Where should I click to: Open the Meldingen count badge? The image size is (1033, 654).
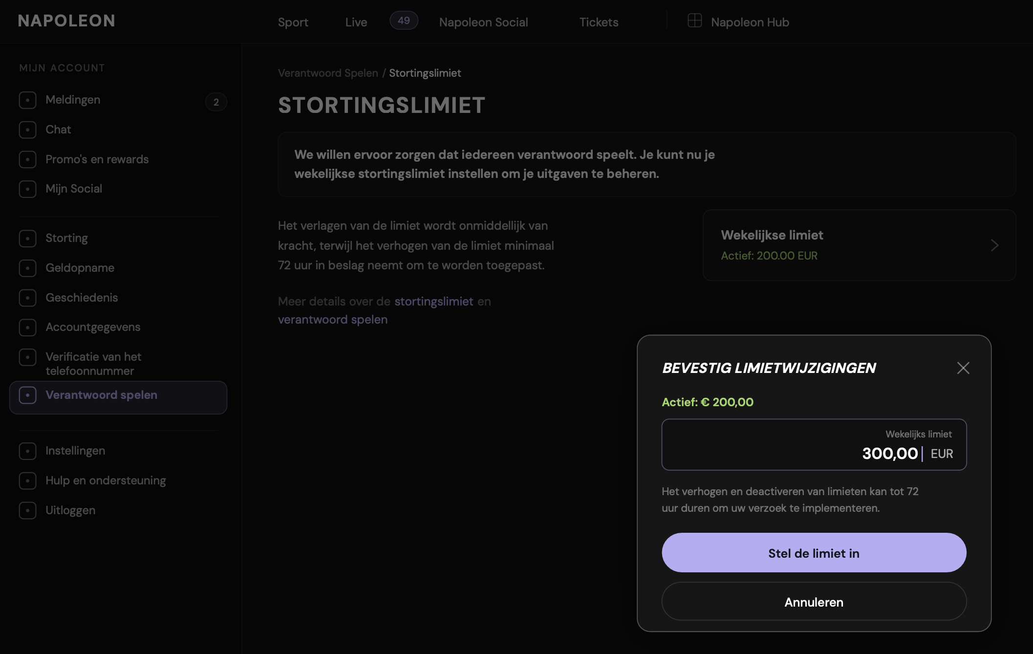[216, 102]
